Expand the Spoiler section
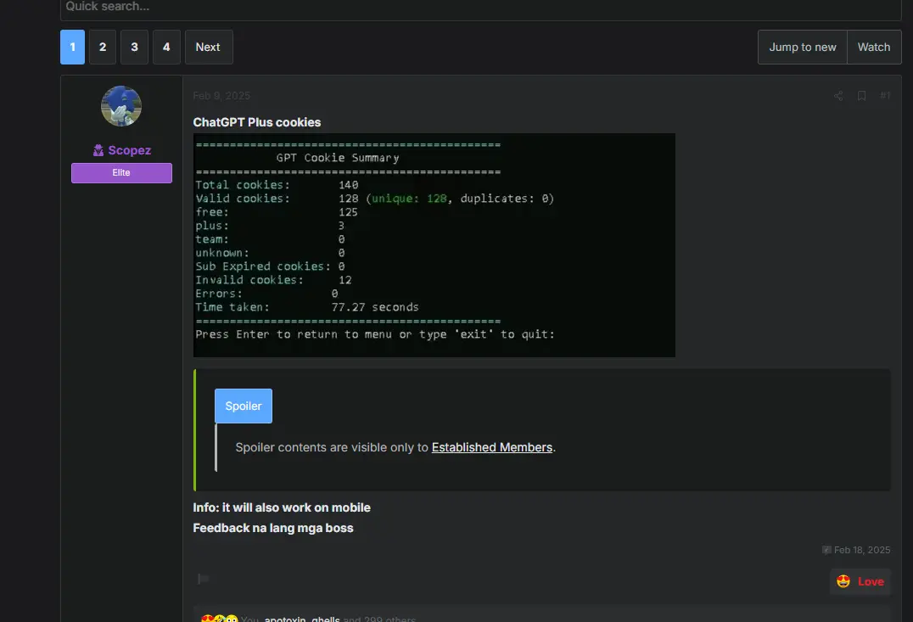The width and height of the screenshot is (913, 622). [244, 406]
